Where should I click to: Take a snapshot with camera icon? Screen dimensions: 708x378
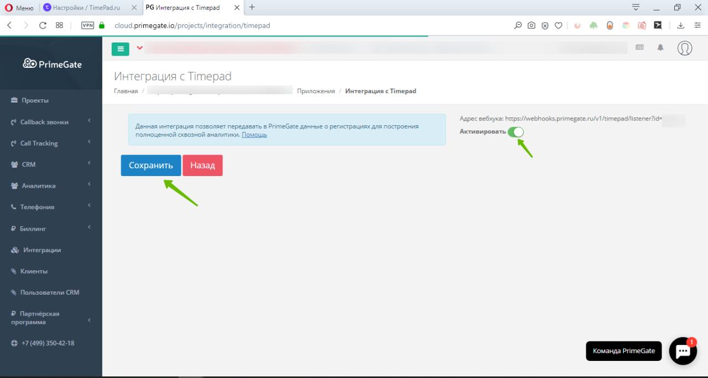tap(532, 25)
